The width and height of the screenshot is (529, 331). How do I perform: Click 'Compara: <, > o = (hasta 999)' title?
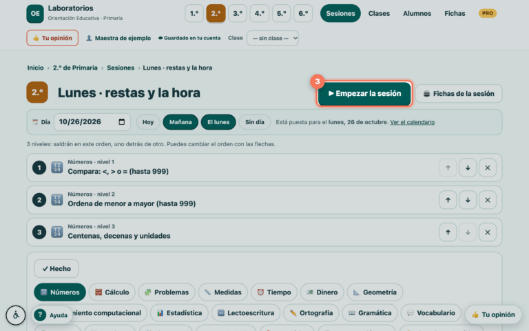pos(118,172)
